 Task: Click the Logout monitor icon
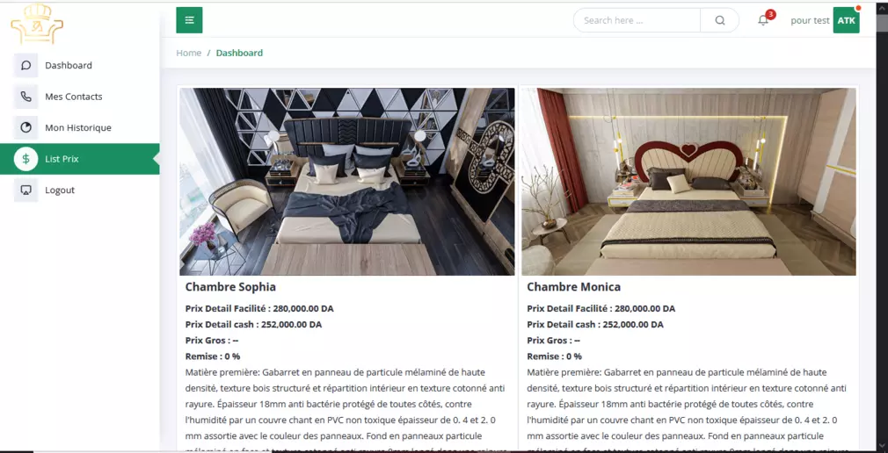pyautogui.click(x=26, y=190)
